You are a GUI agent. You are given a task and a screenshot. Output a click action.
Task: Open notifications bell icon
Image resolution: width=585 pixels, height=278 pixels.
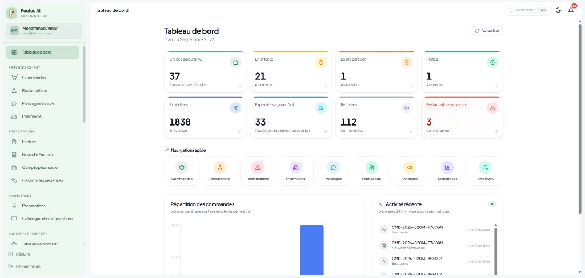click(x=571, y=10)
